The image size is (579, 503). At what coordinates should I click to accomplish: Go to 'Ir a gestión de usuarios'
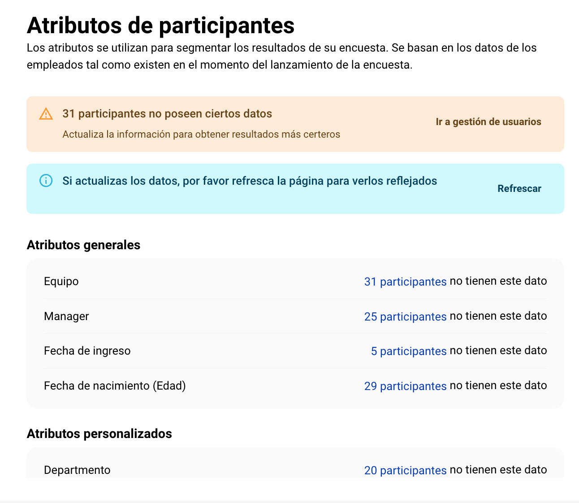(x=488, y=122)
